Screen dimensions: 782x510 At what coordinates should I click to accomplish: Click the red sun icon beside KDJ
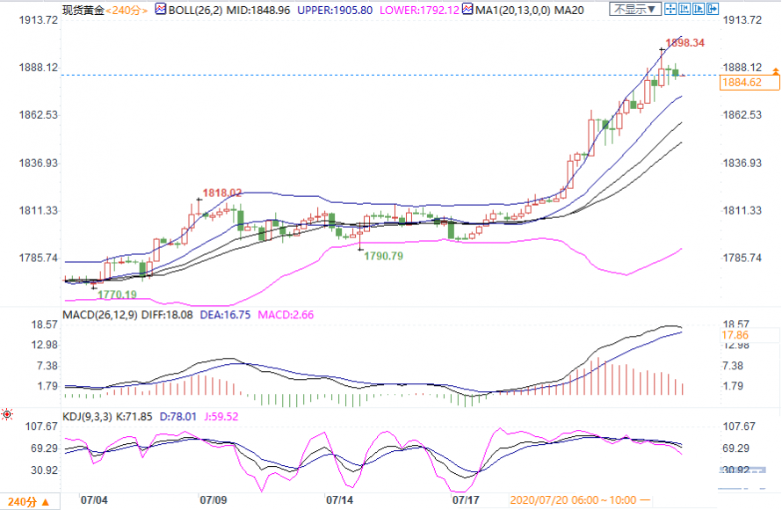click(x=7, y=414)
